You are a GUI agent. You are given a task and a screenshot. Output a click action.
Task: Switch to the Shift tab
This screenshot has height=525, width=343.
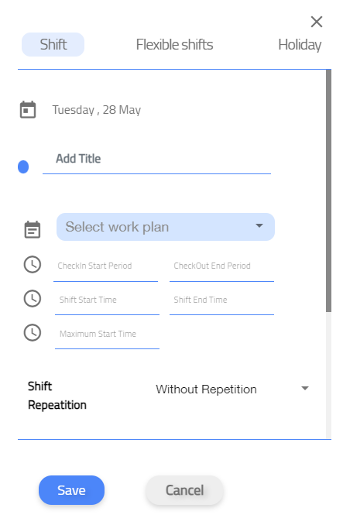pyautogui.click(x=53, y=45)
